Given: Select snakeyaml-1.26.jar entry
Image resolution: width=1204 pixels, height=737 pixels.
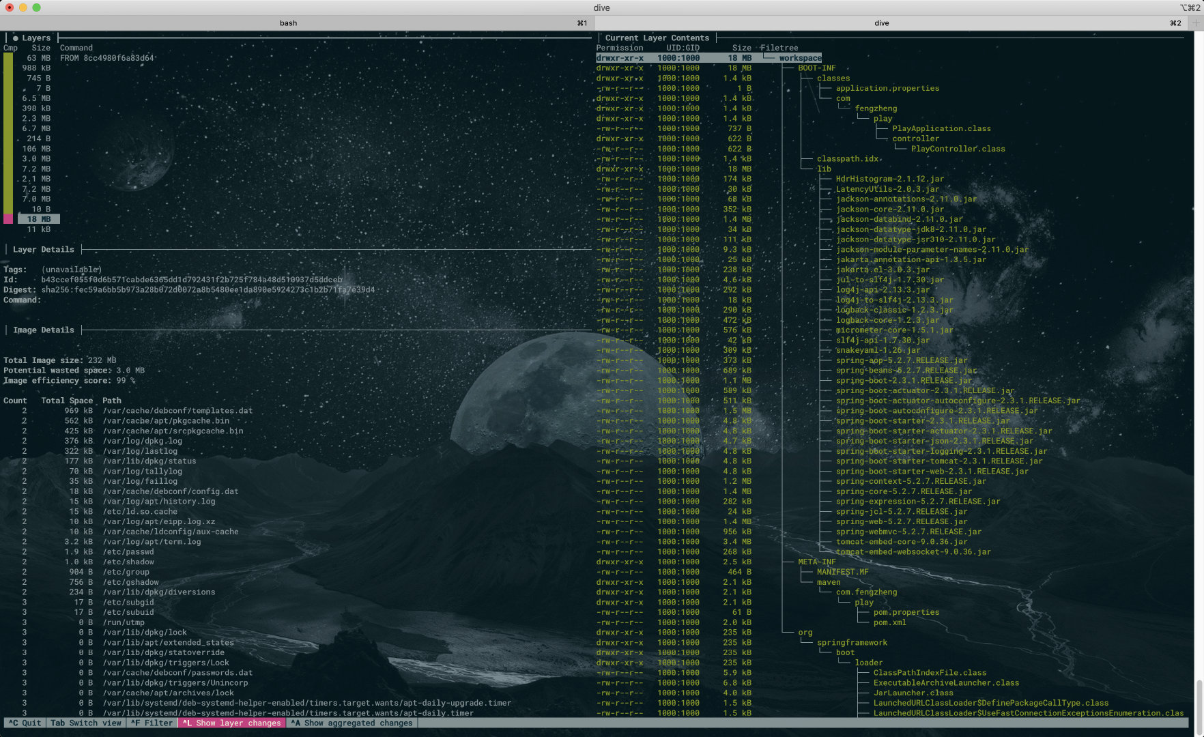Looking at the screenshot, I should click(878, 350).
